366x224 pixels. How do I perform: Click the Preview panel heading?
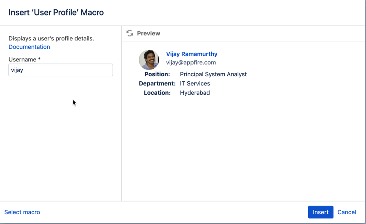point(148,33)
